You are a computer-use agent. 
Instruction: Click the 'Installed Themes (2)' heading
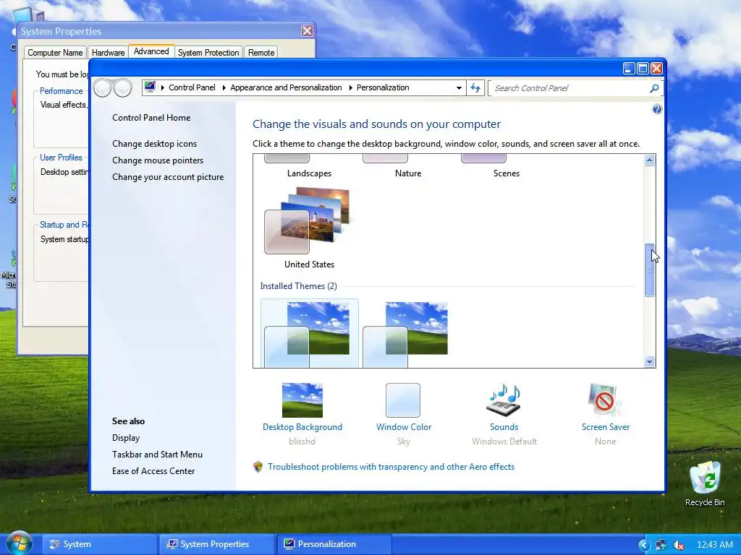[298, 286]
